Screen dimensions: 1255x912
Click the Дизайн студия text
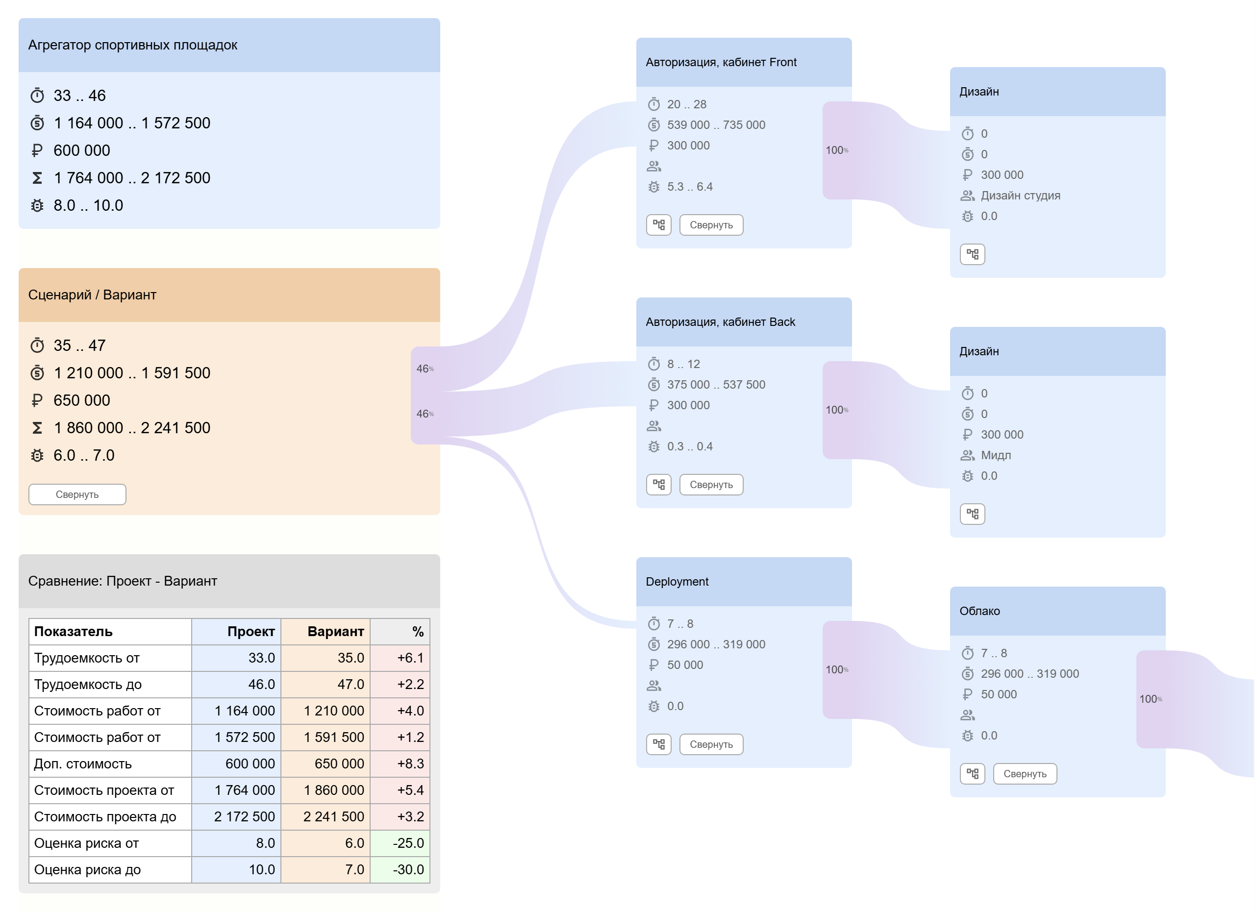tap(1020, 196)
